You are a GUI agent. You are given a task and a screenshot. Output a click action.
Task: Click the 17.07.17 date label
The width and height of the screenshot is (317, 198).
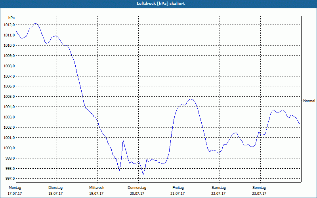(x=15, y=194)
